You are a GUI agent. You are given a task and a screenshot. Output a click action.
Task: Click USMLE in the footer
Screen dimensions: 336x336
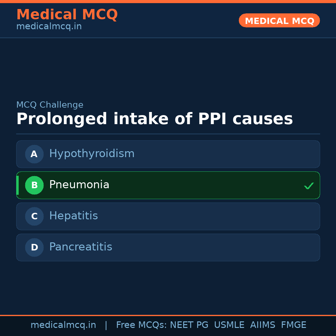pyautogui.click(x=229, y=325)
